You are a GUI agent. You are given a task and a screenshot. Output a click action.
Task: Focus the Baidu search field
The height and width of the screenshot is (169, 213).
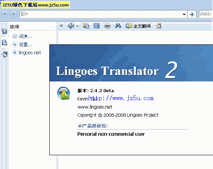(x=206, y=14)
